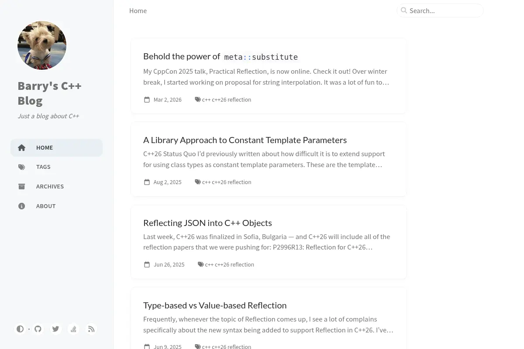Open 'Type-based vs Value-based Reflection' article

point(215,305)
